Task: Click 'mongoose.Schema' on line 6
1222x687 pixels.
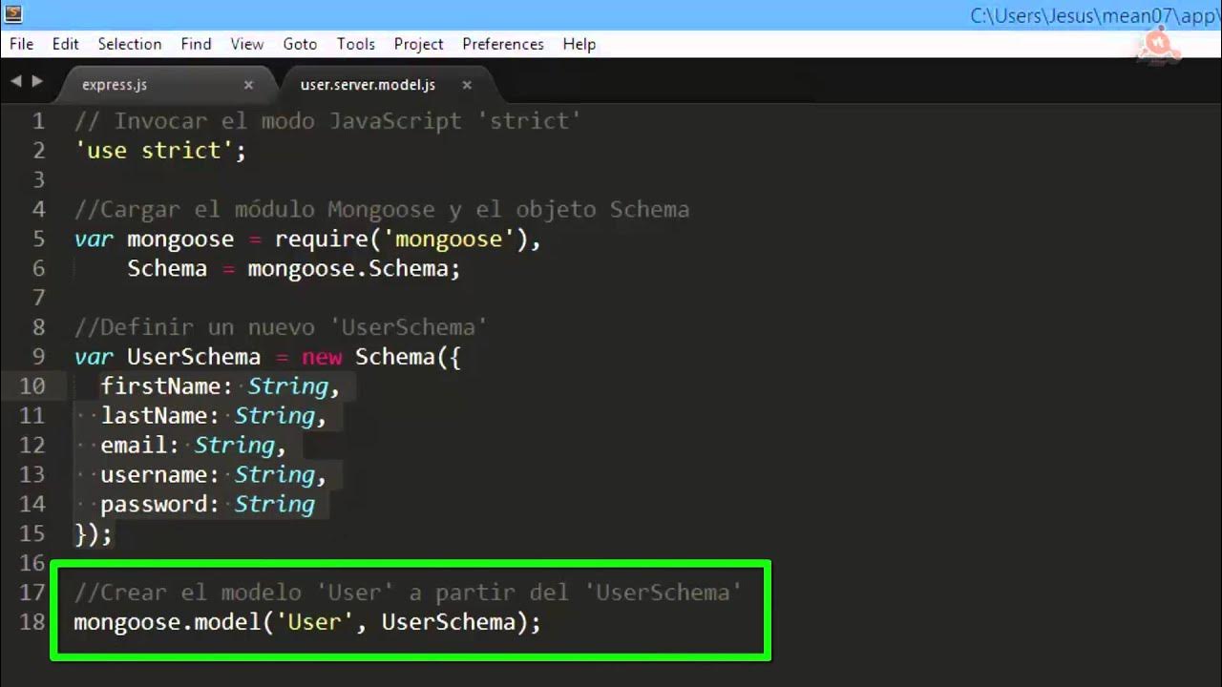Action: click(348, 269)
